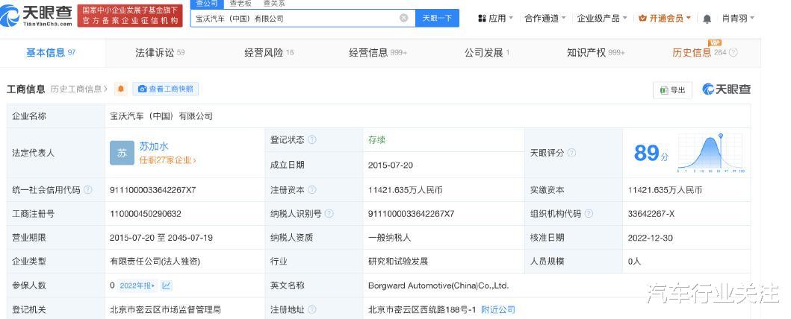Click the 查看工商快照 button
Viewport: 791px width, 319px height.
[x=166, y=89]
